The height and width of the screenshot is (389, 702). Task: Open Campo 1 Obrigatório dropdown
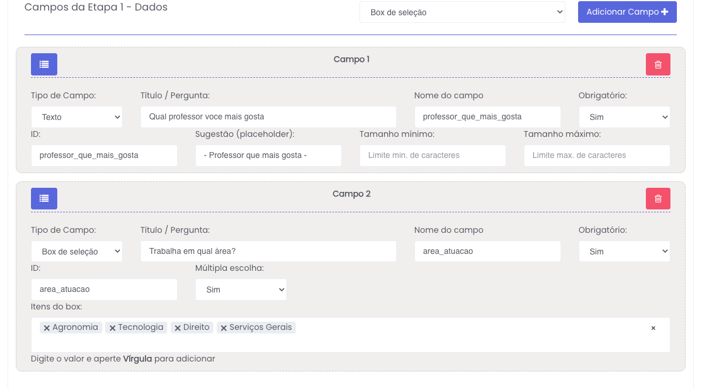(624, 117)
